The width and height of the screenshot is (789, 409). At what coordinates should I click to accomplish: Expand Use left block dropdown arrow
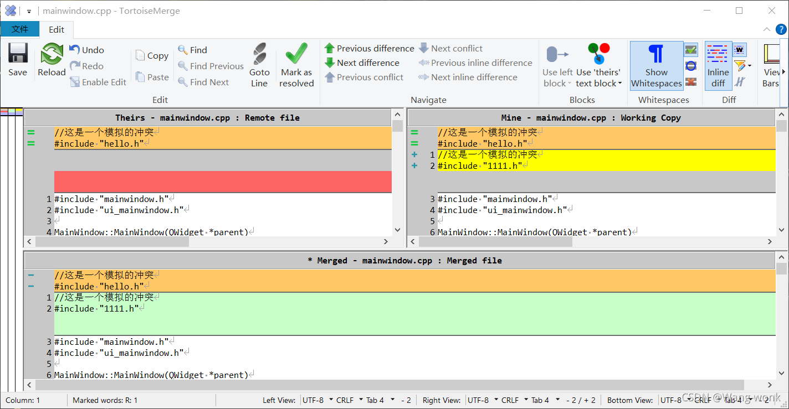(x=570, y=84)
